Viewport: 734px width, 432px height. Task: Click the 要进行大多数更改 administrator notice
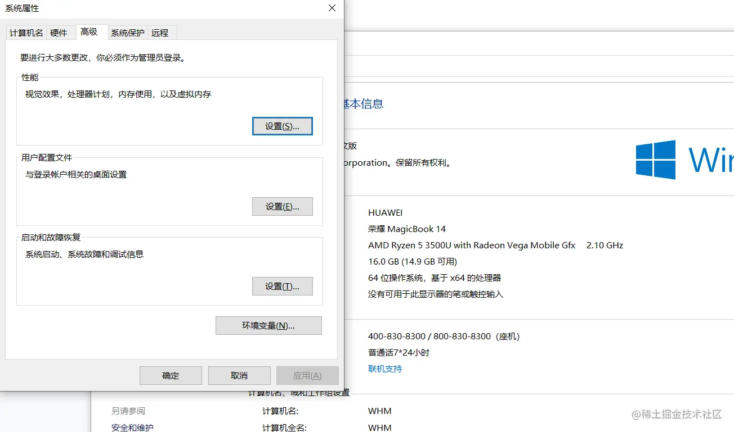(x=103, y=57)
